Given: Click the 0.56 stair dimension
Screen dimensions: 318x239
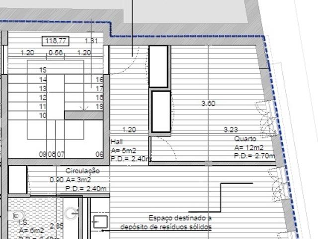Looking at the screenshot, I should pyautogui.click(x=56, y=53).
